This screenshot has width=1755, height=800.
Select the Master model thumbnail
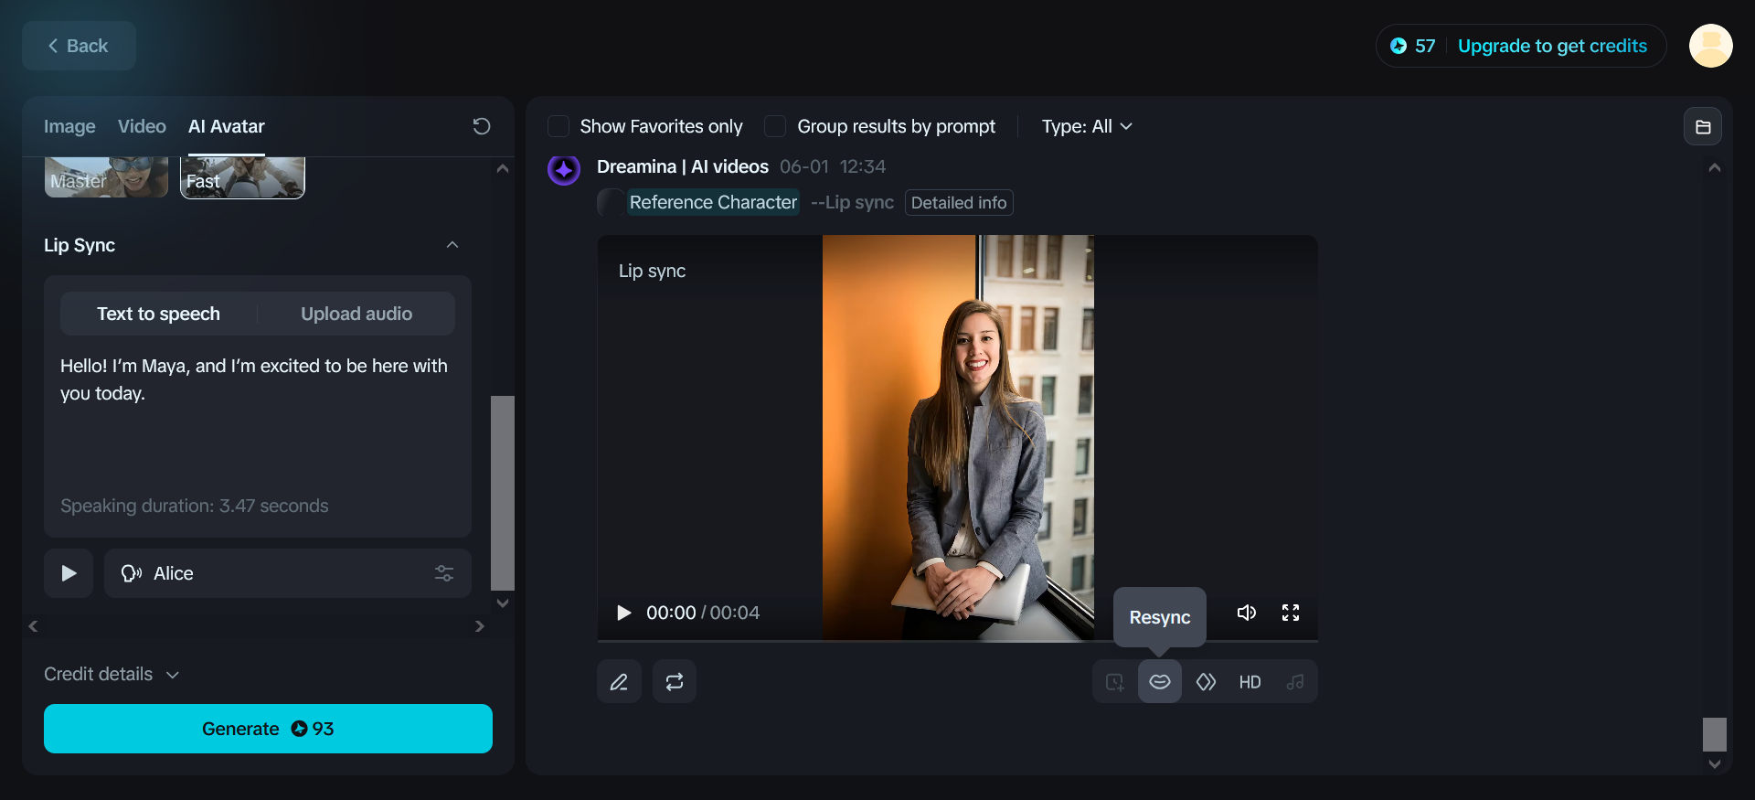106,177
